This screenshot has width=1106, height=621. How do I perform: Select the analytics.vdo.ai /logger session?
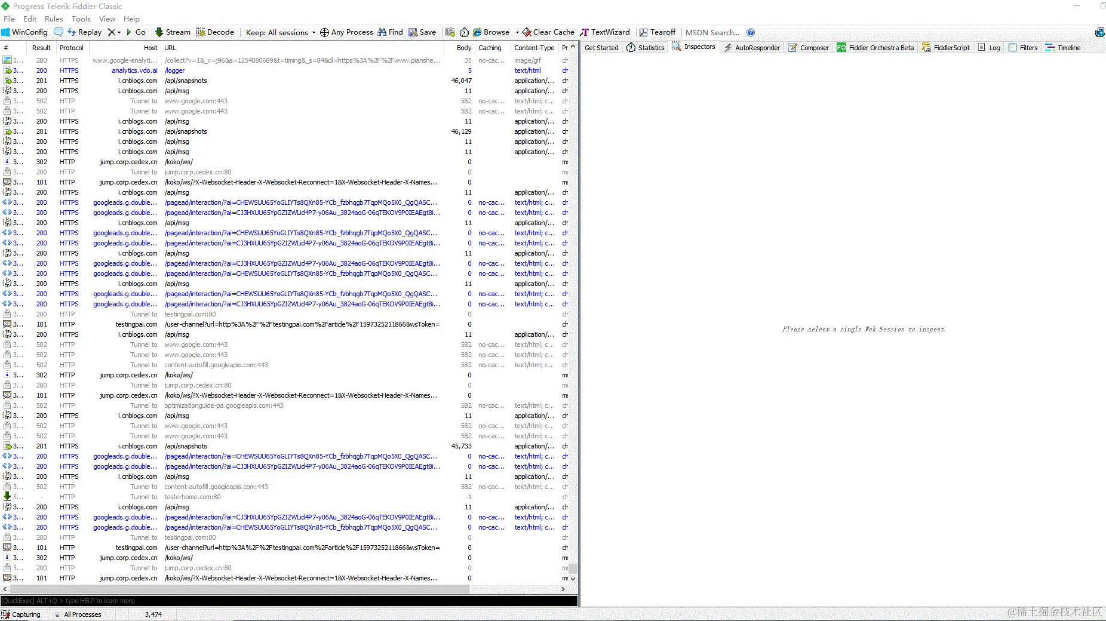284,70
